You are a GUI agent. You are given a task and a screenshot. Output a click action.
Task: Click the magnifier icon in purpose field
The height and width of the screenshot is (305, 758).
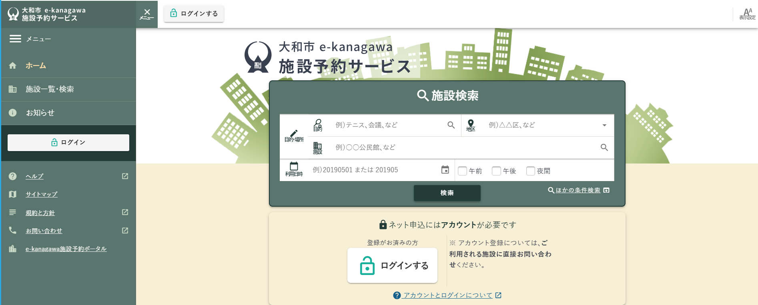click(x=451, y=125)
